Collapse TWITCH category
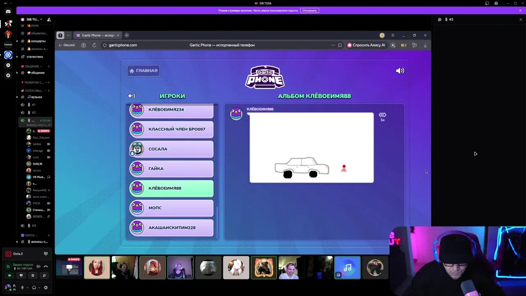This screenshot has height=296, width=526. 29,236
